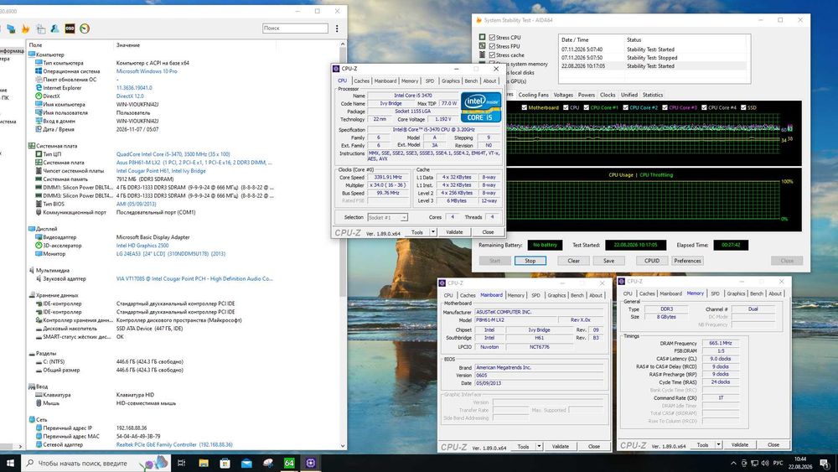Uncheck Stress CPU checkbox

492,38
